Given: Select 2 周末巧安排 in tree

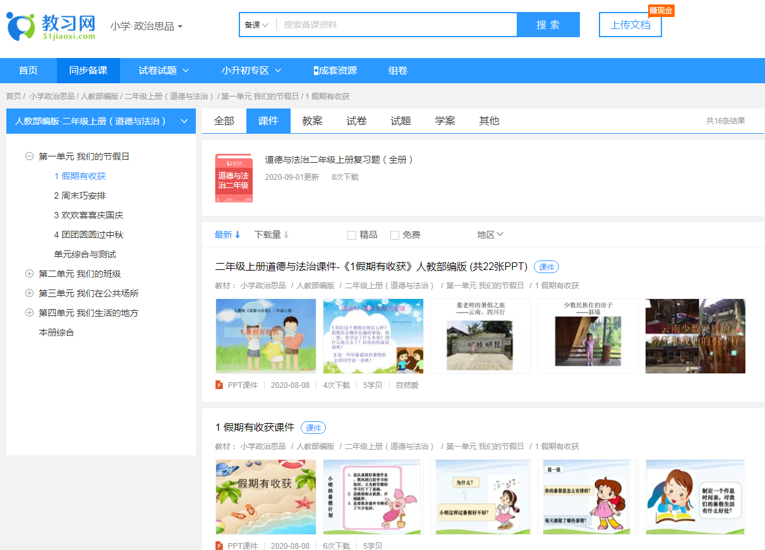Looking at the screenshot, I should [80, 196].
